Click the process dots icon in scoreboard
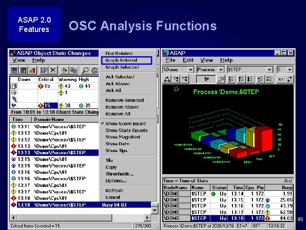The width and height of the screenshot is (306, 230). coord(14,106)
